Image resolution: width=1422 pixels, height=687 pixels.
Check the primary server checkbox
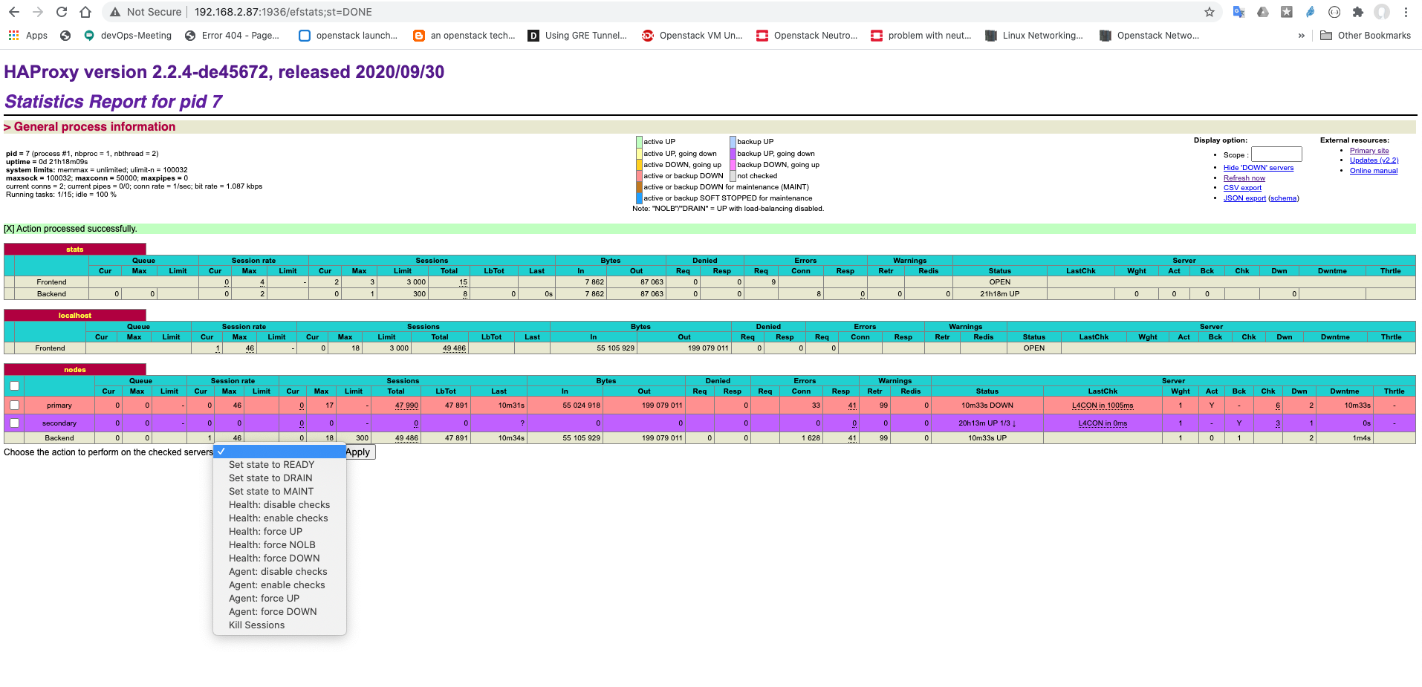14,405
